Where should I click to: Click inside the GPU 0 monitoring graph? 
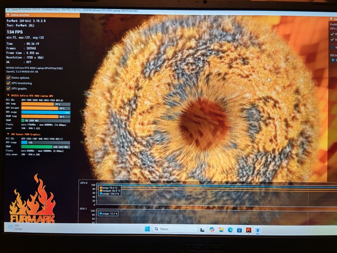click(216, 194)
